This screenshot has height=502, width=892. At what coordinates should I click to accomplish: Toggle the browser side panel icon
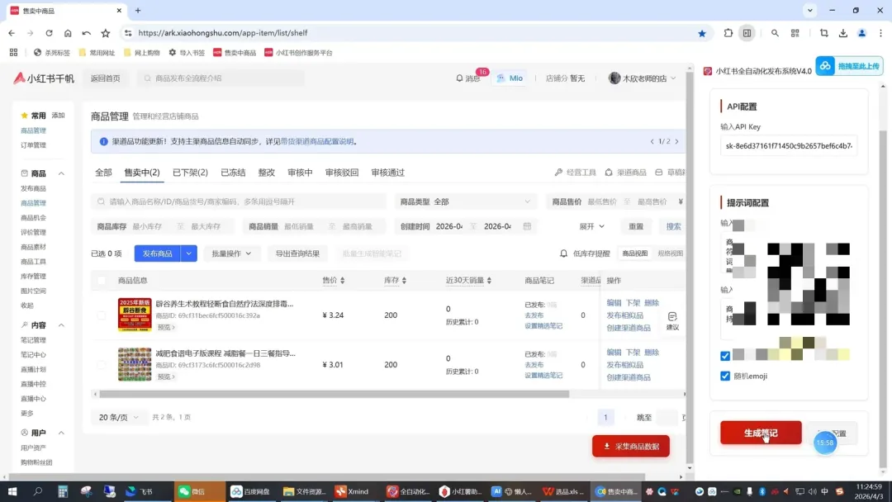click(x=747, y=33)
